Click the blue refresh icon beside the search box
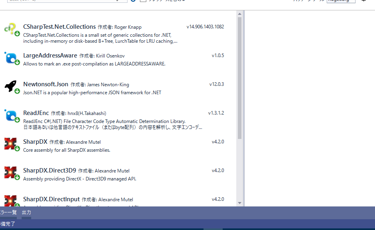This screenshot has height=230, width=375. coord(132,1)
